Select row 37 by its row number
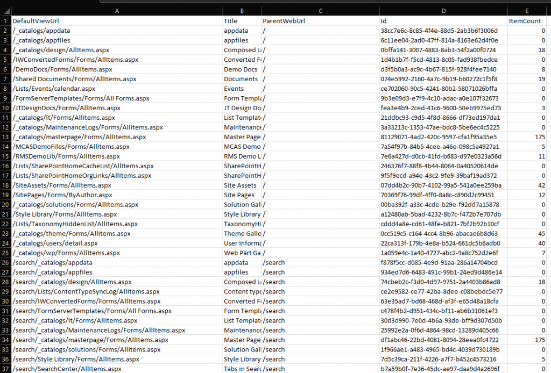The image size is (551, 373). (5, 369)
